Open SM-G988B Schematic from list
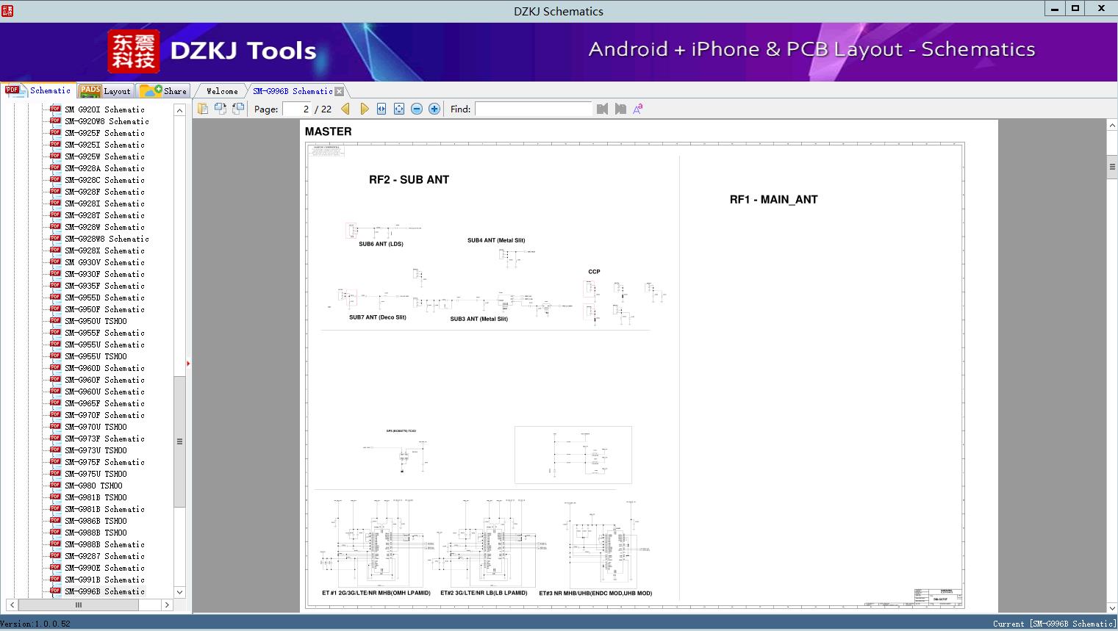Image resolution: width=1118 pixels, height=631 pixels. point(104,544)
